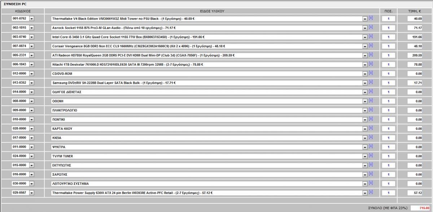Open info icon for Thermaltake Power Supply row
Image resolution: width=433 pixels, height=212 pixels.
[x=371, y=192]
